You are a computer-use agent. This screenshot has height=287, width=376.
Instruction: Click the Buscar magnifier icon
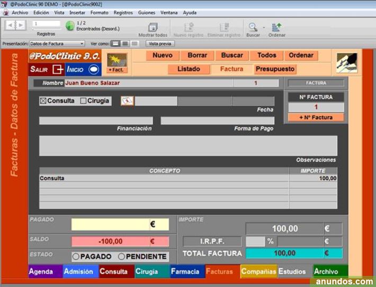(253, 27)
